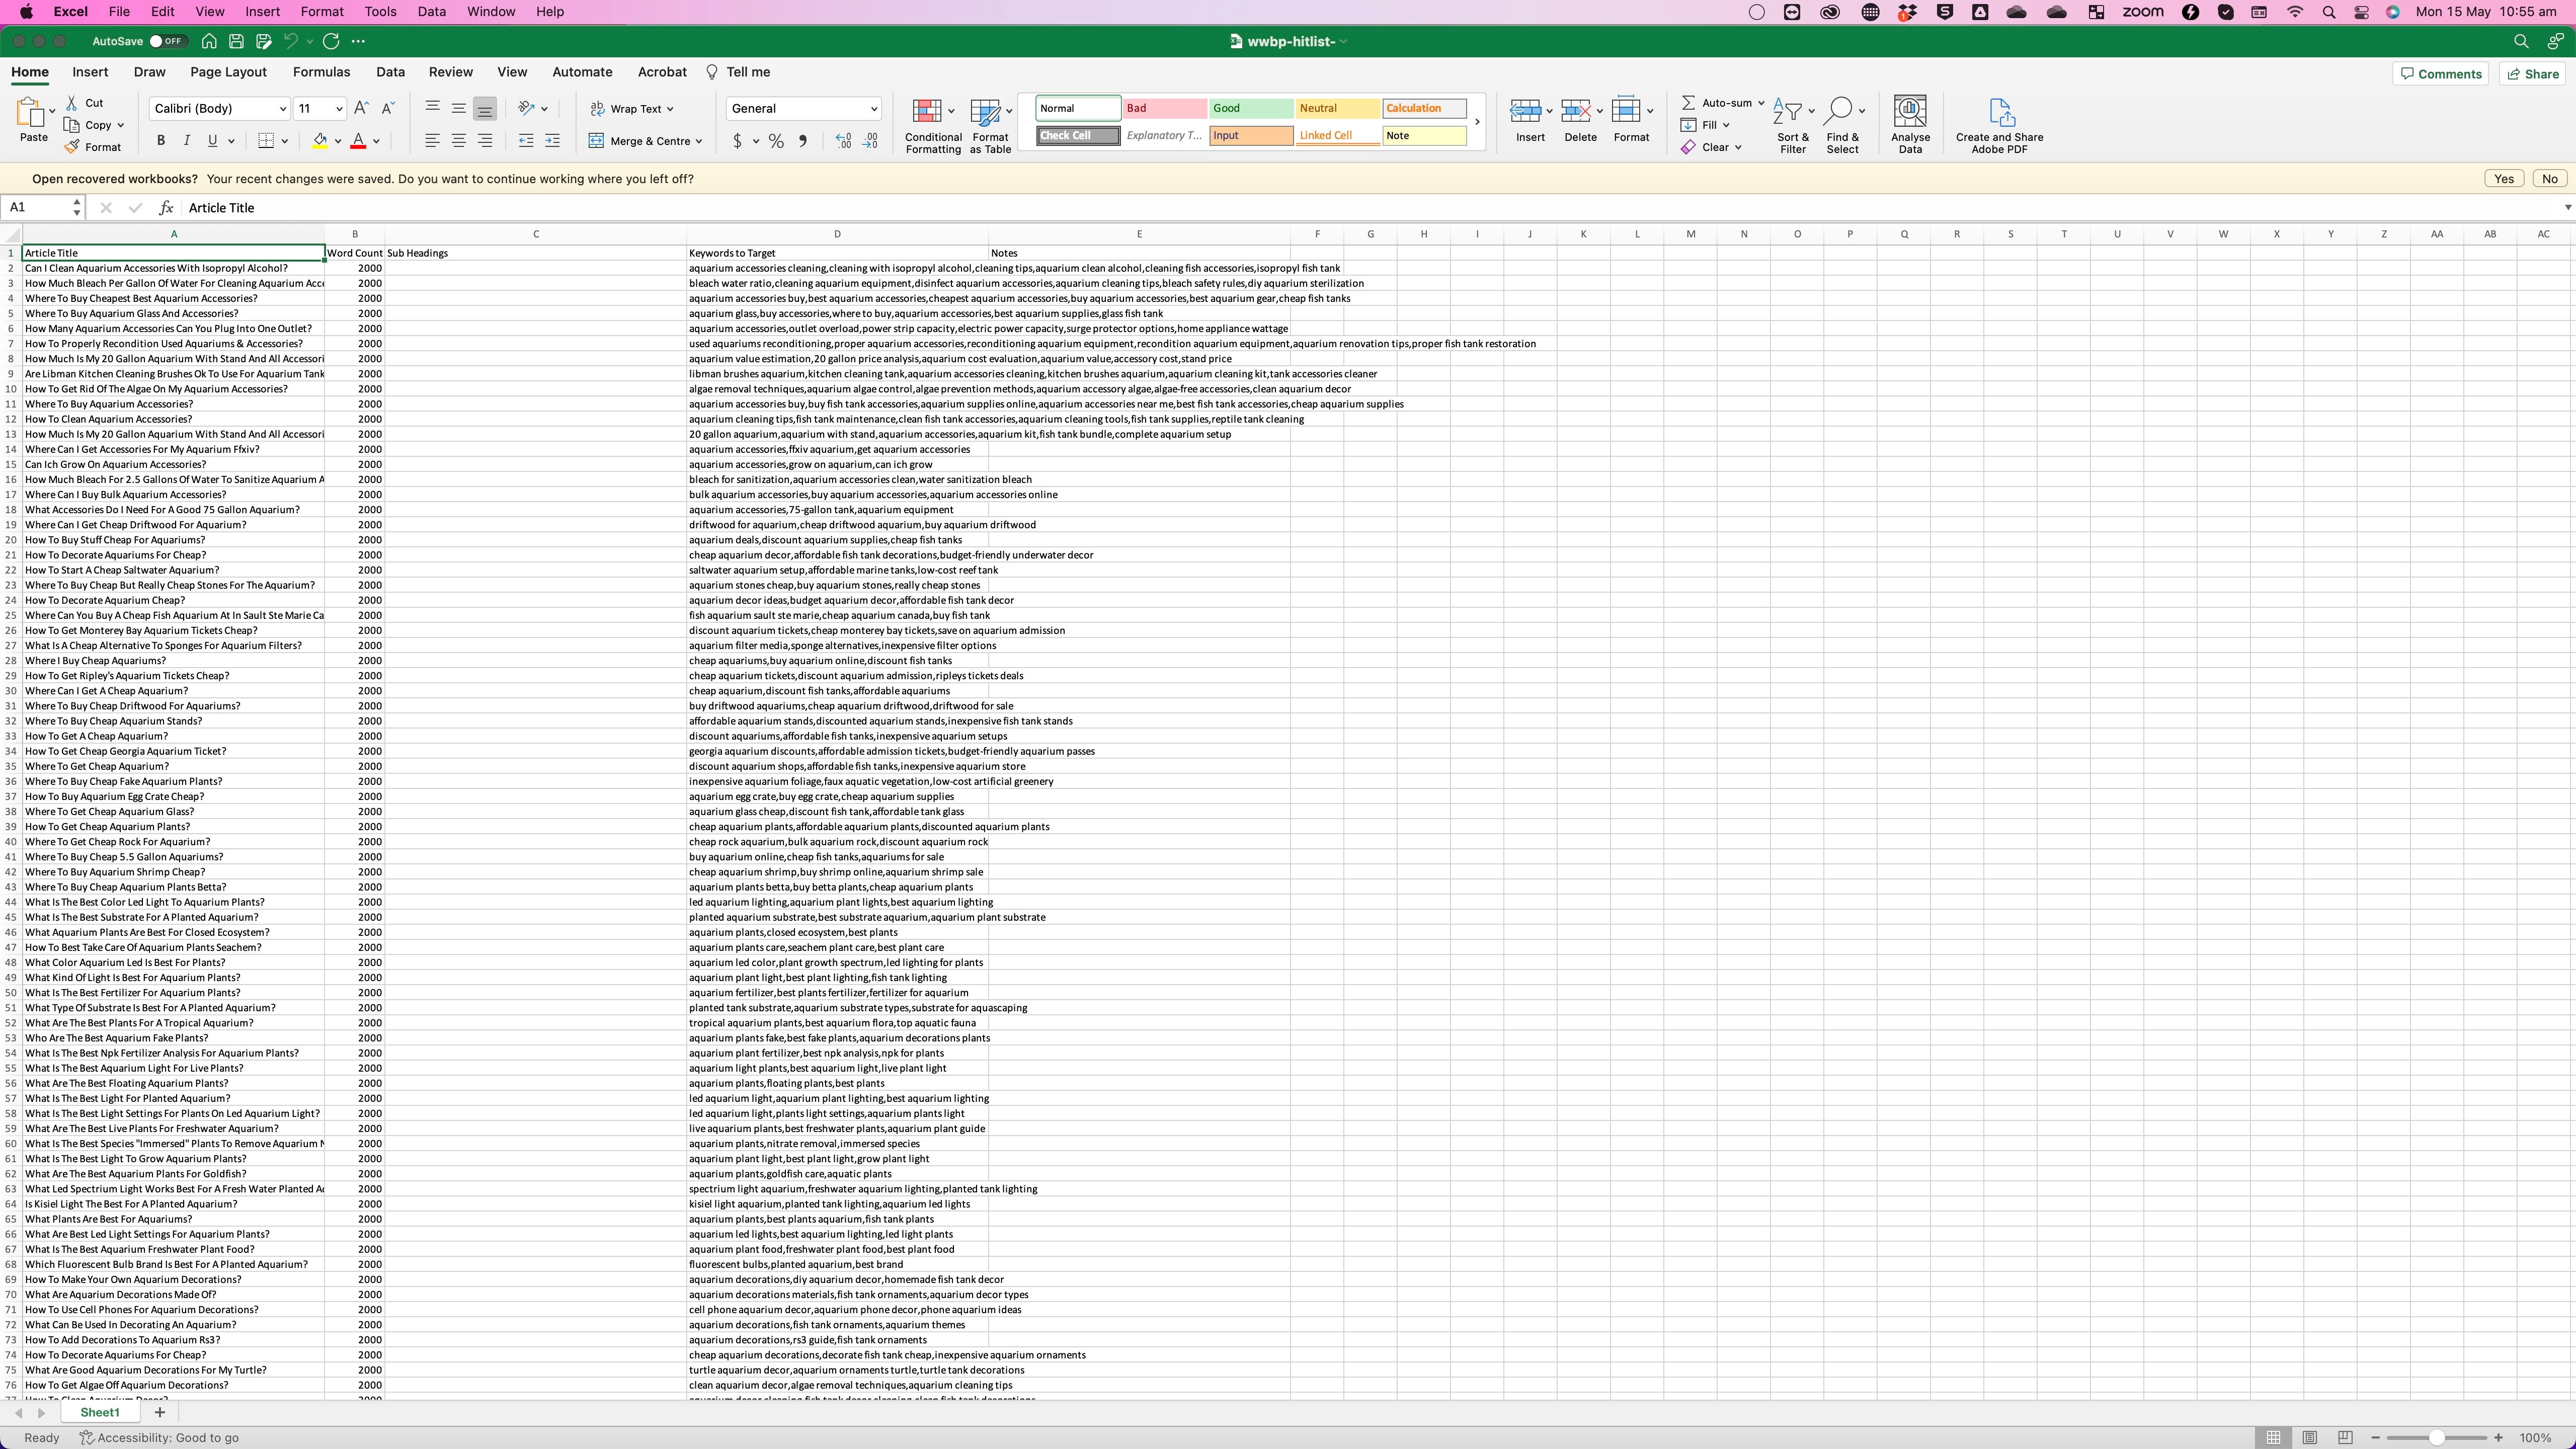Click the Name Box showing A1

coord(42,208)
